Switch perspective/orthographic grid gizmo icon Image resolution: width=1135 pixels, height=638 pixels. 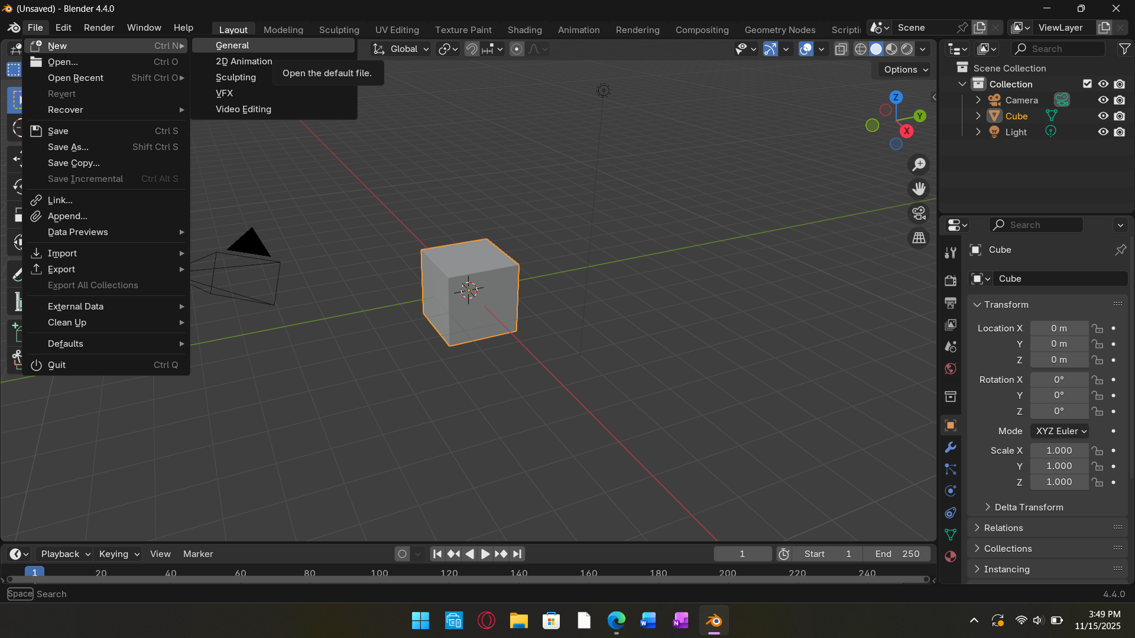click(x=919, y=238)
